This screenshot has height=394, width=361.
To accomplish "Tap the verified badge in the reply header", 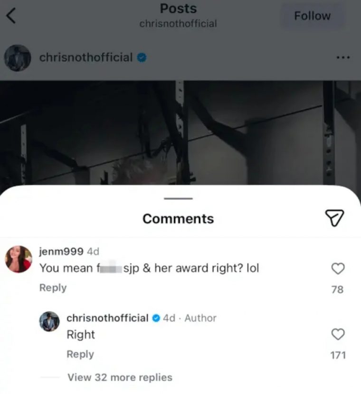I will pyautogui.click(x=156, y=318).
